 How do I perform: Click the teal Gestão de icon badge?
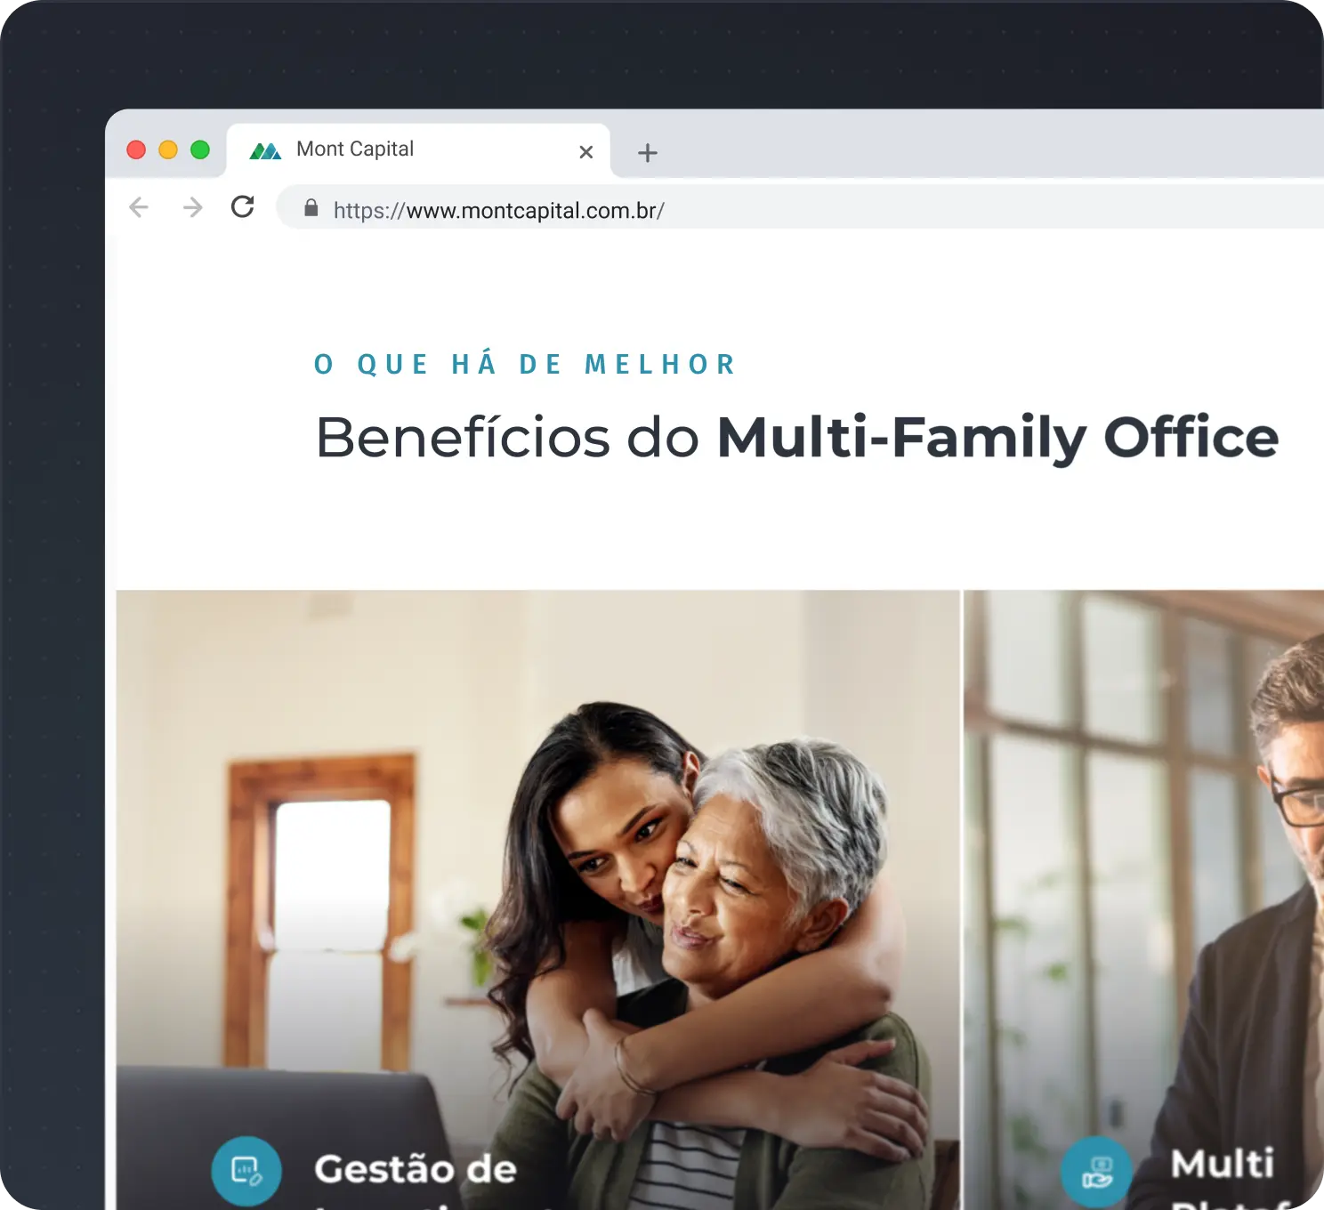point(246,1171)
